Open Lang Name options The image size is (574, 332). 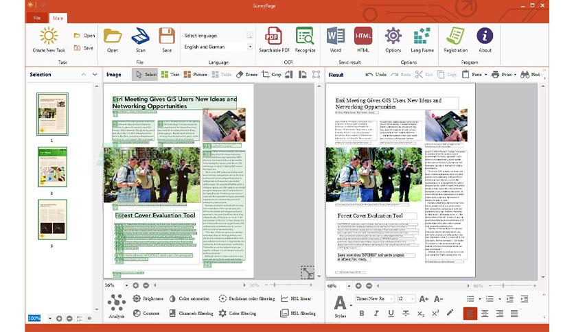click(x=422, y=40)
